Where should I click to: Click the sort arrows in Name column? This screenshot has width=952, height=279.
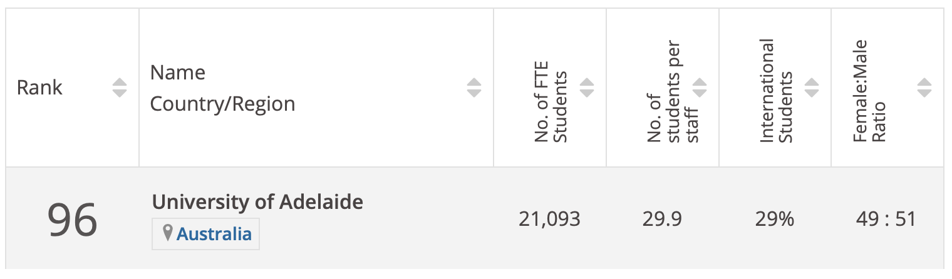click(474, 88)
